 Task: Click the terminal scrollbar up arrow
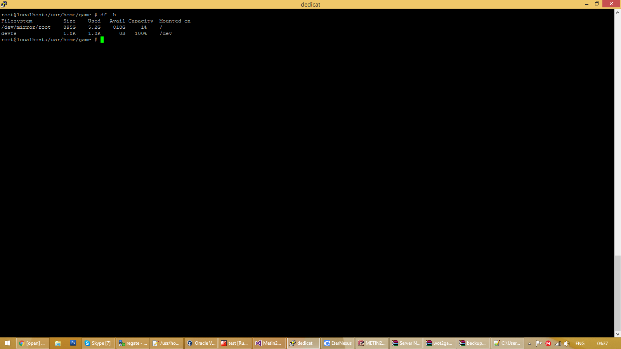coord(618,12)
